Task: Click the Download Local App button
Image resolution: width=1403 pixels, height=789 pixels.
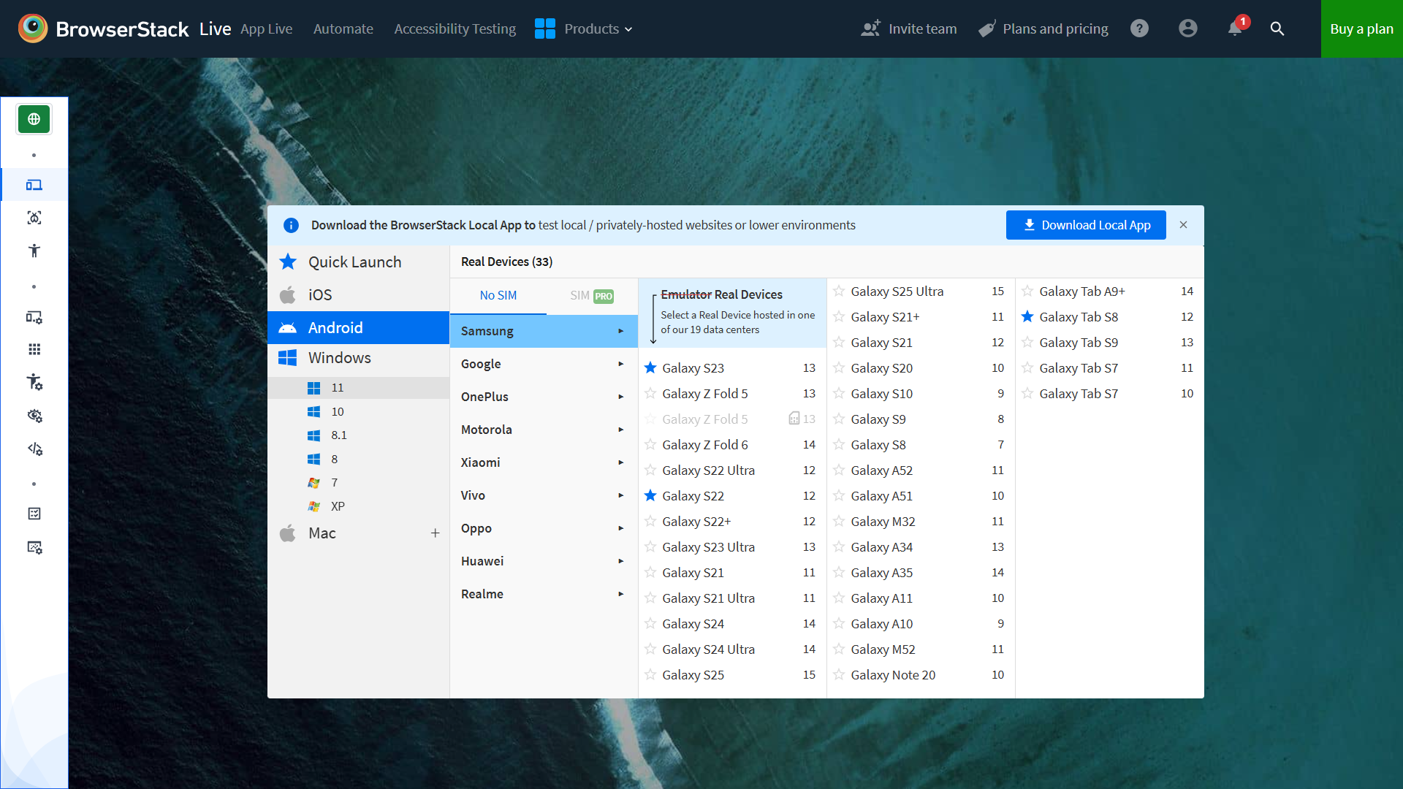Action: [1086, 225]
